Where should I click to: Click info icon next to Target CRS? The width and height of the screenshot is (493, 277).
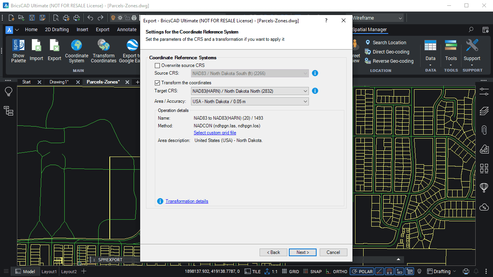pos(315,91)
